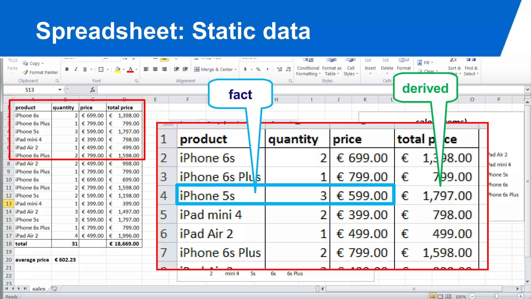This screenshot has height=299, width=531.
Task: Click Insert cells button
Action: pyautogui.click(x=370, y=67)
